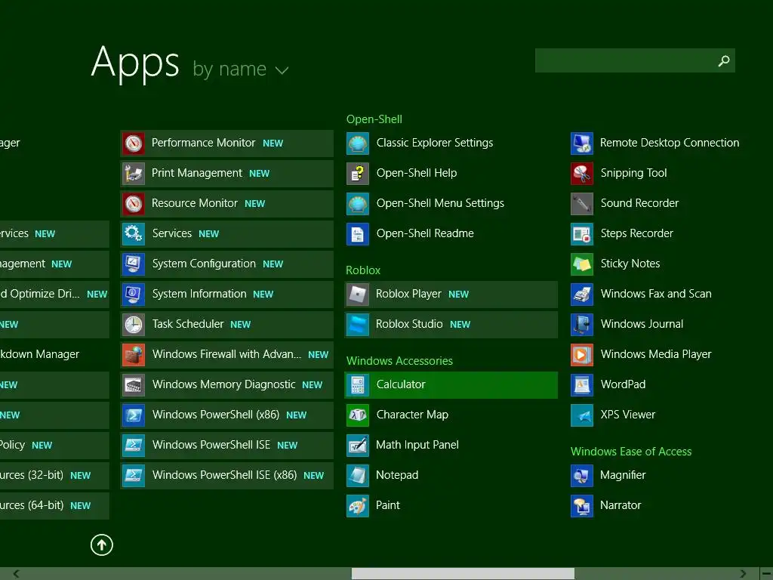Open the Magnifier icon

pos(582,476)
